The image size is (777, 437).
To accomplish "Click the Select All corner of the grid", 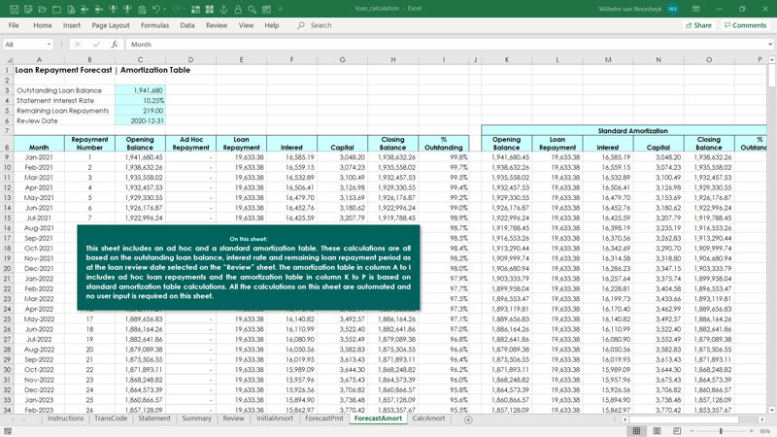I will pyautogui.click(x=9, y=59).
